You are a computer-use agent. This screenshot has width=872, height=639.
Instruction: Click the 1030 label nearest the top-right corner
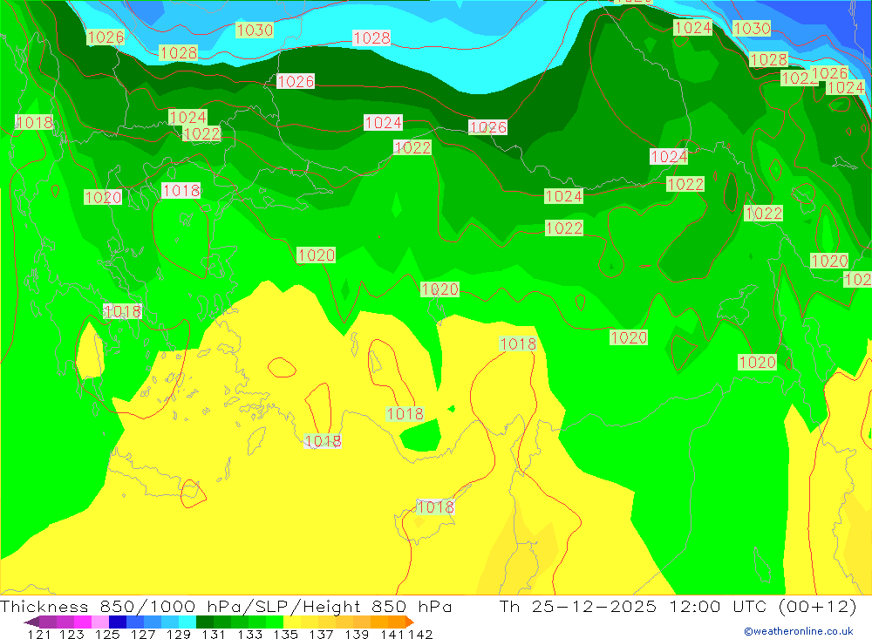pyautogui.click(x=752, y=28)
